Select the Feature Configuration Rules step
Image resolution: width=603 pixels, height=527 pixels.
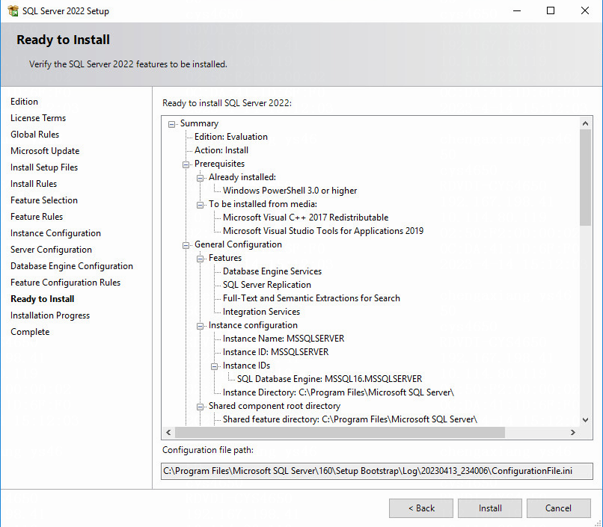[x=65, y=283]
